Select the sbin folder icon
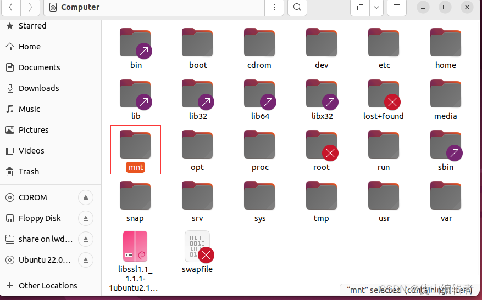This screenshot has width=482, height=300. [x=446, y=145]
